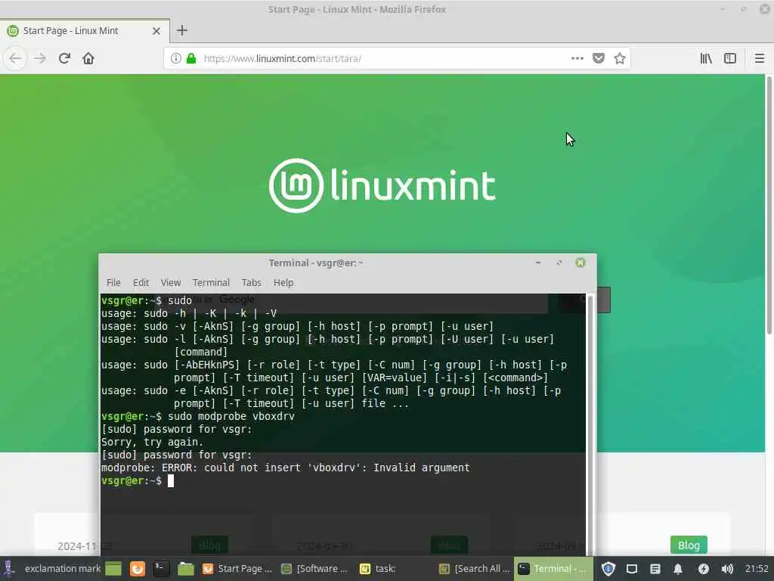Open Firefox hamburger menu
Screen dimensions: 774x581
pos(759,58)
